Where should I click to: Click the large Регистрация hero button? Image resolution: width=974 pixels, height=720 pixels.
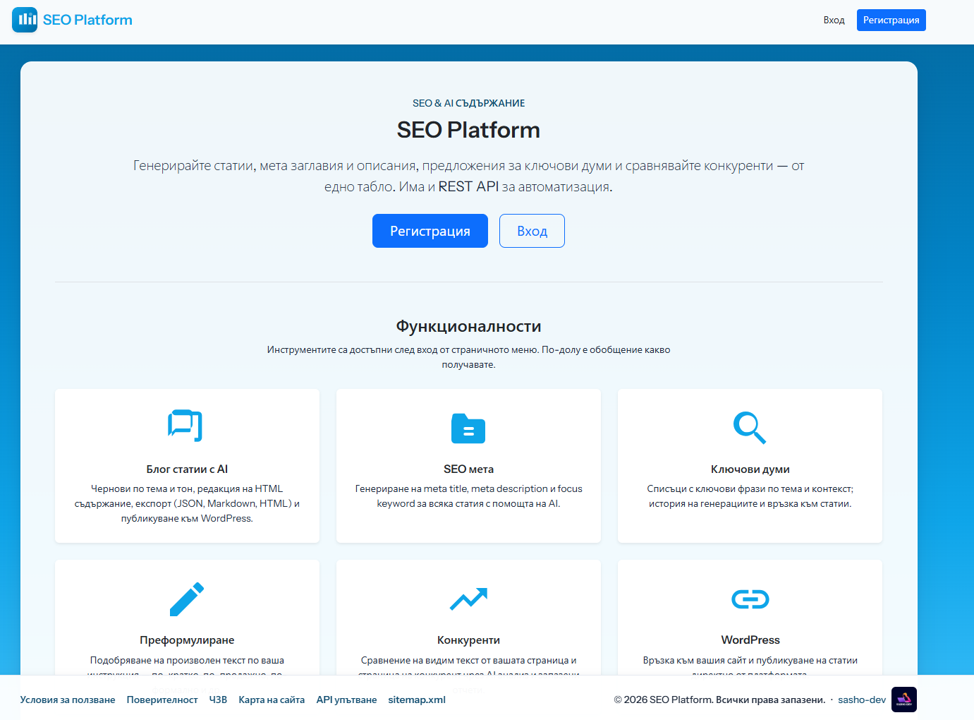pyautogui.click(x=430, y=231)
